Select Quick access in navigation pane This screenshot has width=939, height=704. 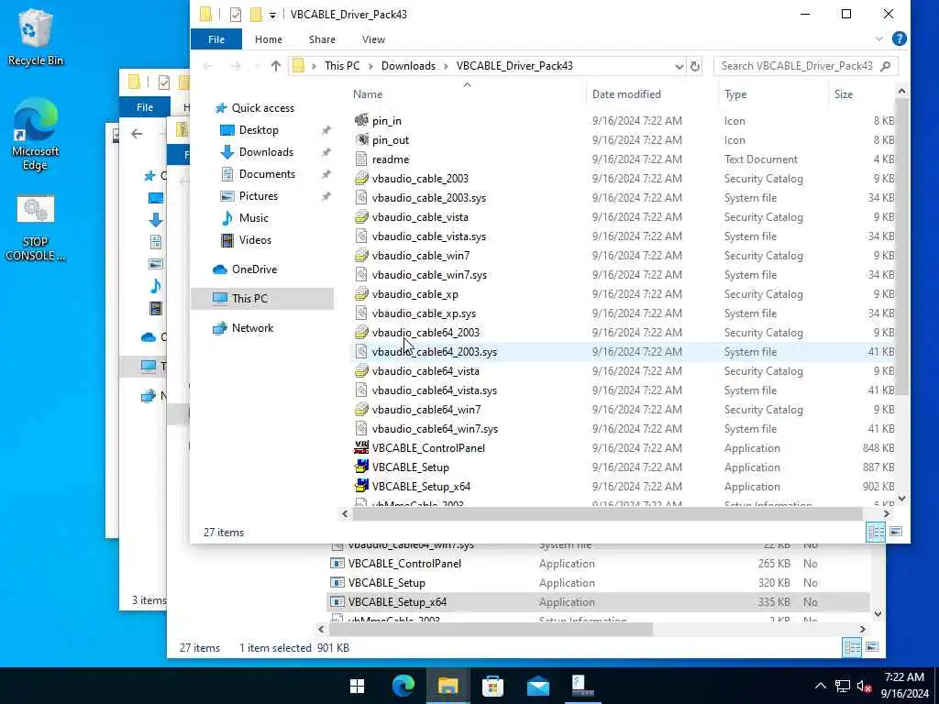pyautogui.click(x=263, y=108)
